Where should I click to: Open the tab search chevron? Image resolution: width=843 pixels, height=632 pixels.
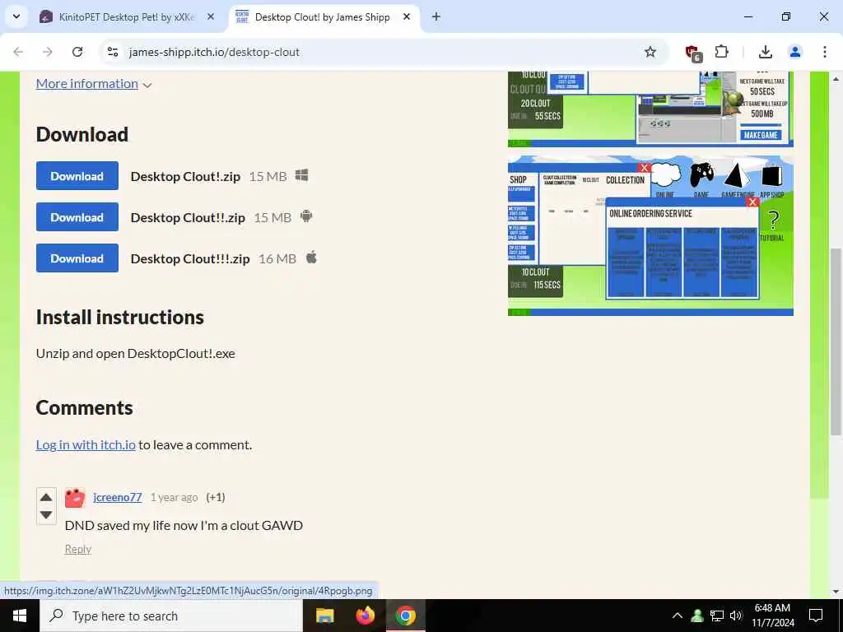[16, 16]
